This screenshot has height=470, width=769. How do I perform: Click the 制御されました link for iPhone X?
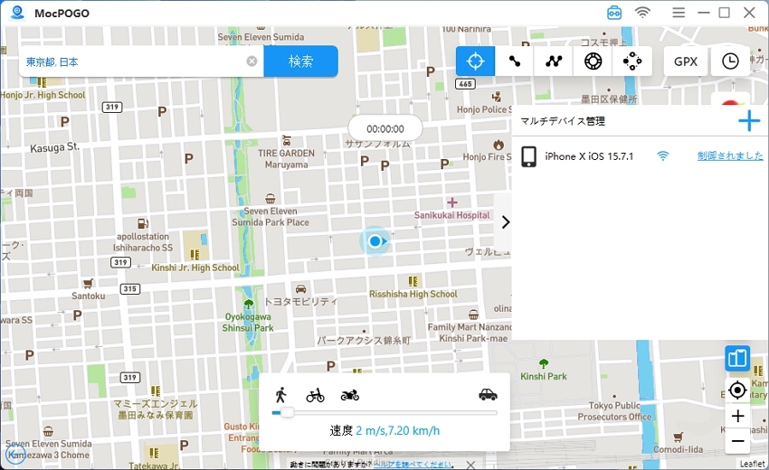click(729, 156)
